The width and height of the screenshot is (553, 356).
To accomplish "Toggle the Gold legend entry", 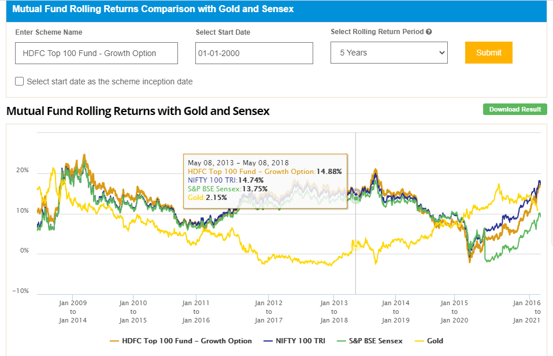I will 429,341.
